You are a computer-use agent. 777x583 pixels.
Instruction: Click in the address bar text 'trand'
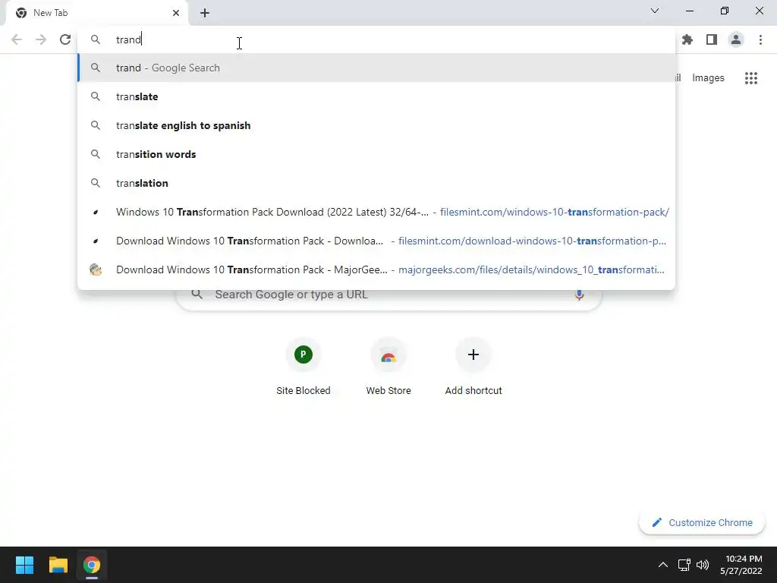(x=128, y=39)
